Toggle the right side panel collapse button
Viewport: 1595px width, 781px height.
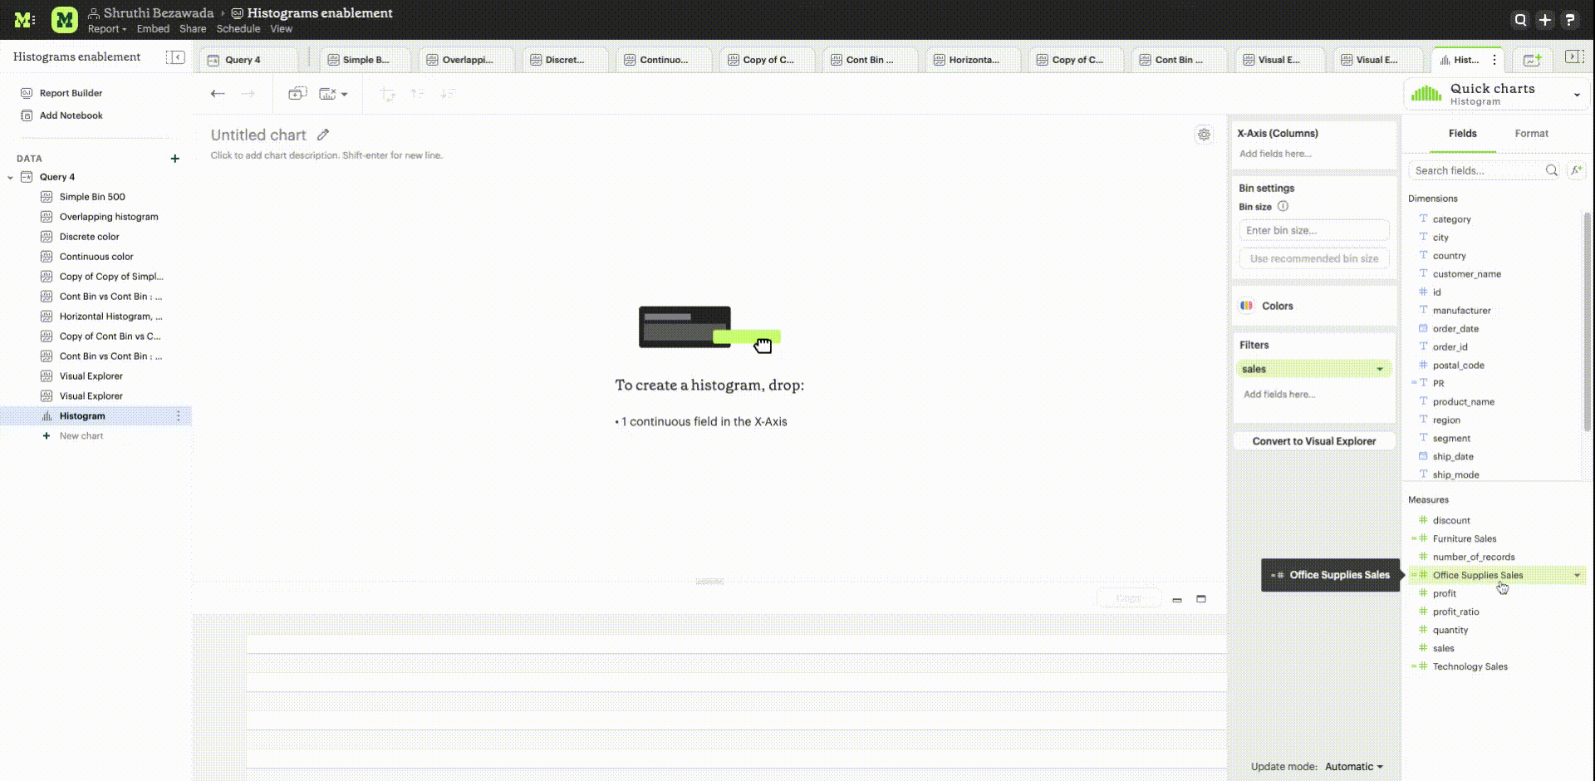1573,56
